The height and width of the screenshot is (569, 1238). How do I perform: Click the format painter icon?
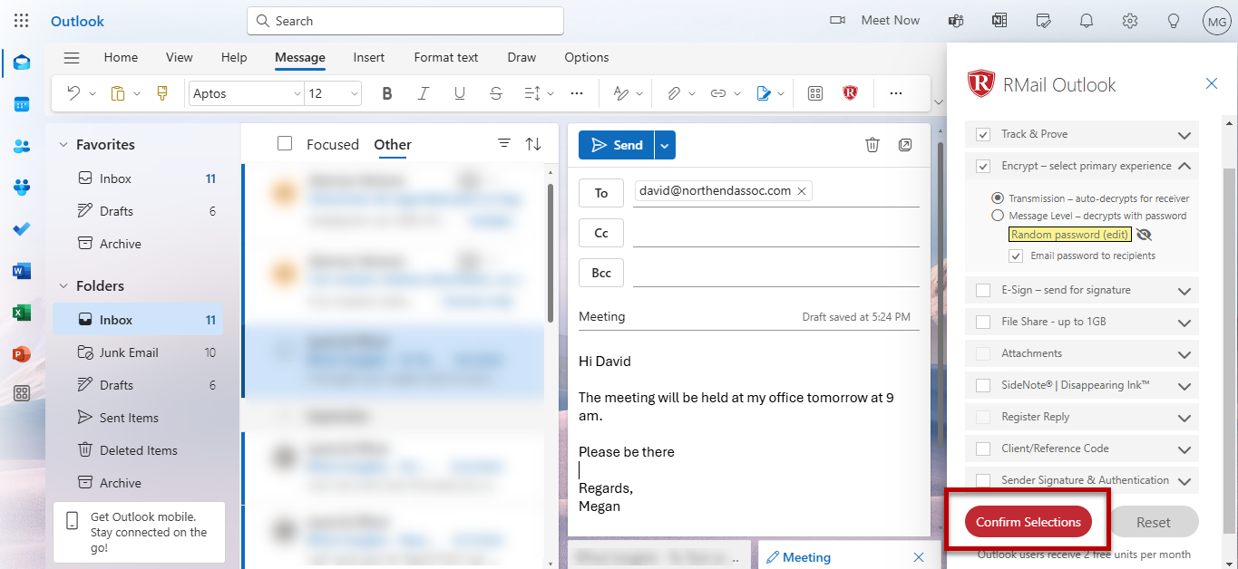pos(162,93)
